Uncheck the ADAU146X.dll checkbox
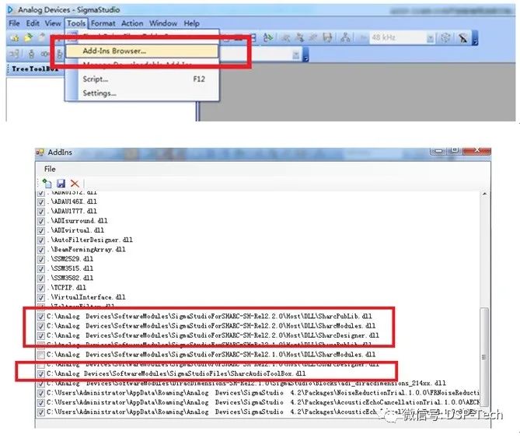This screenshot has height=438, width=520. click(41, 202)
